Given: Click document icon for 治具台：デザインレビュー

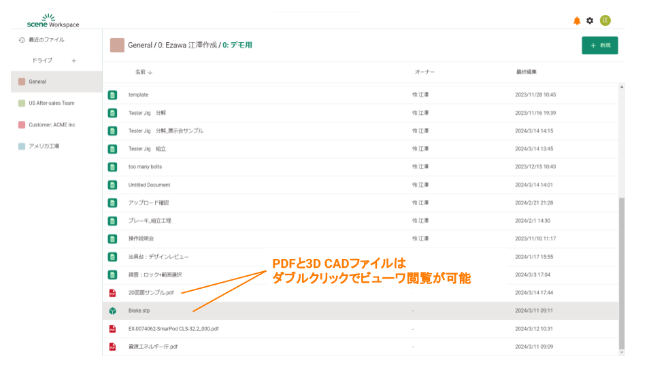Looking at the screenshot, I should tap(112, 257).
